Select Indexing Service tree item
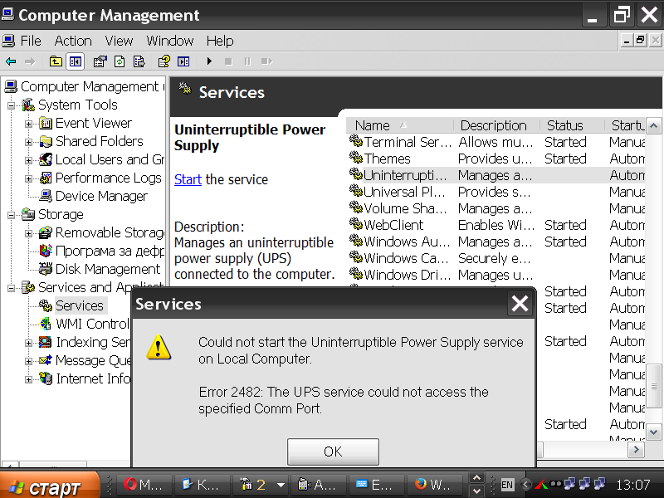 [x=93, y=342]
